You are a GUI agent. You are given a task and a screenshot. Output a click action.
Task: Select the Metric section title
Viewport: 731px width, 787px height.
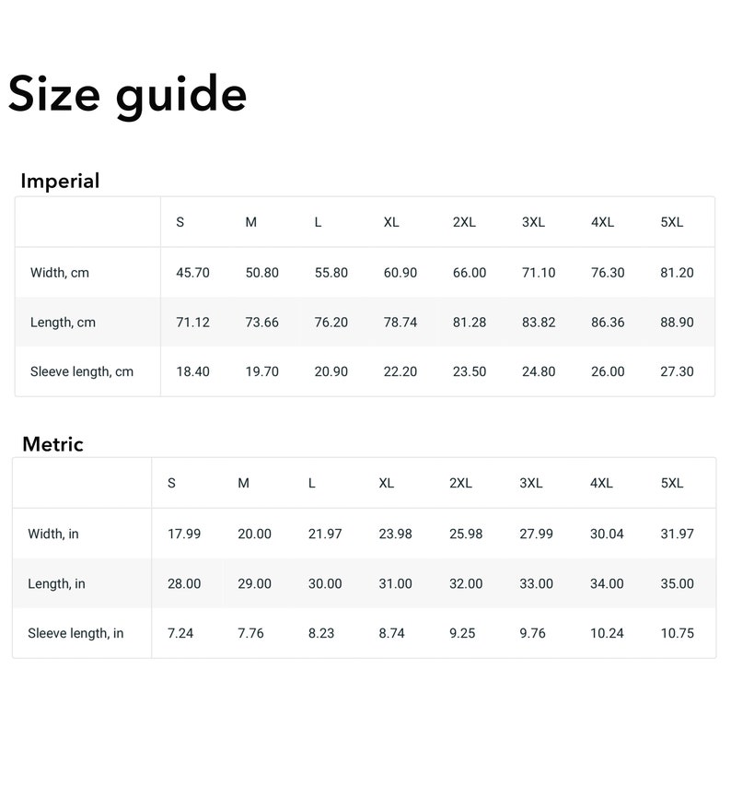tap(52, 444)
